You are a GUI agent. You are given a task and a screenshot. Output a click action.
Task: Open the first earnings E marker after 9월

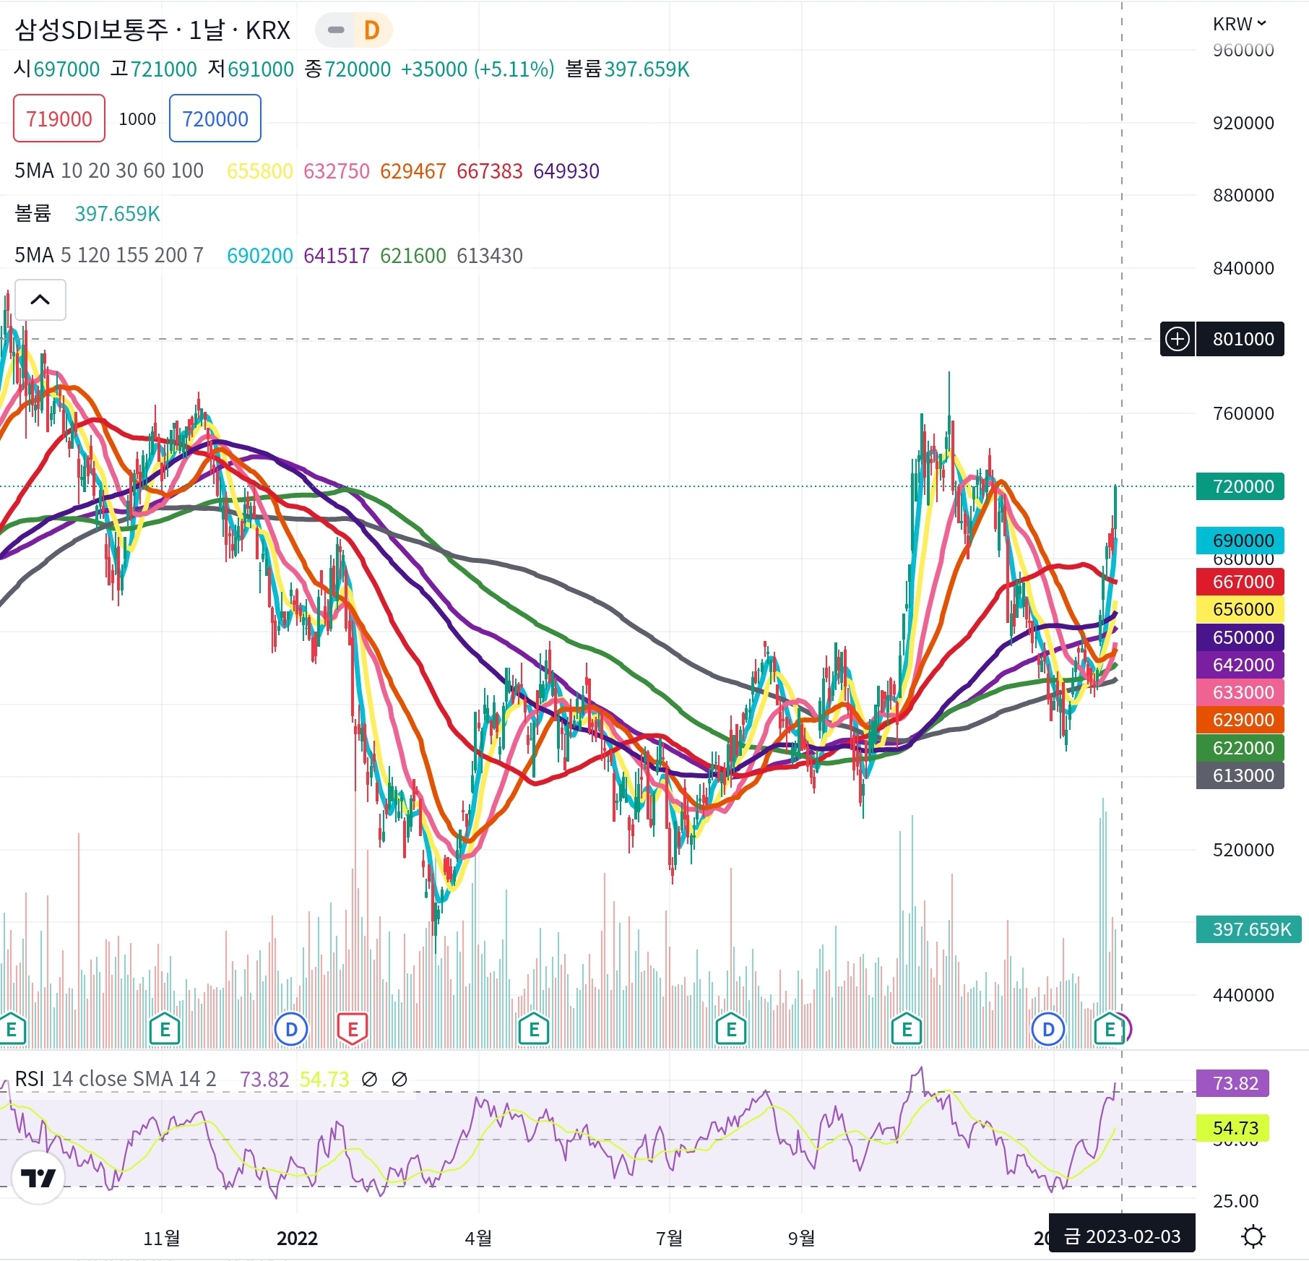[907, 1029]
